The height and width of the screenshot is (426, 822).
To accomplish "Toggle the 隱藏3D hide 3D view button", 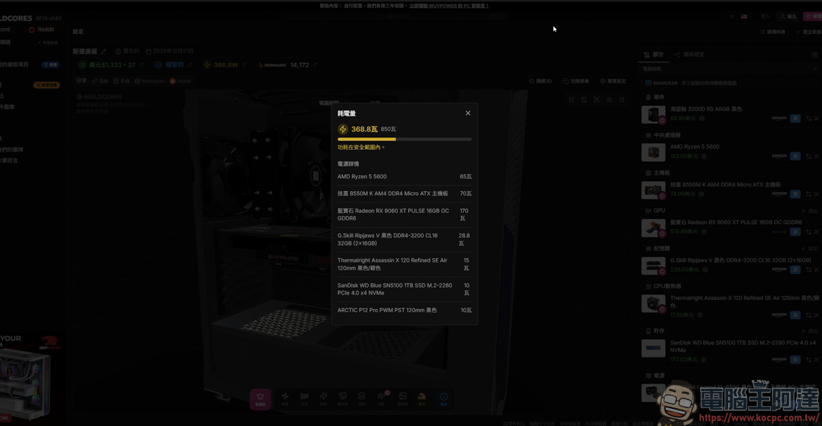I will coord(540,81).
